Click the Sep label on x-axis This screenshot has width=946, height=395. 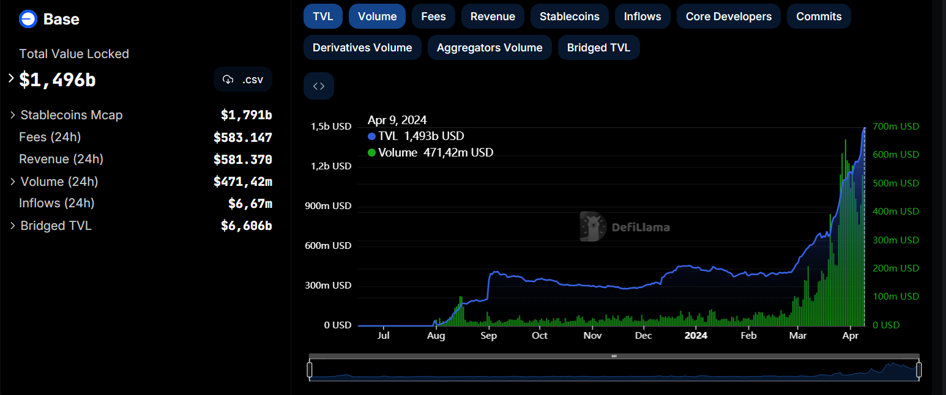[488, 336]
